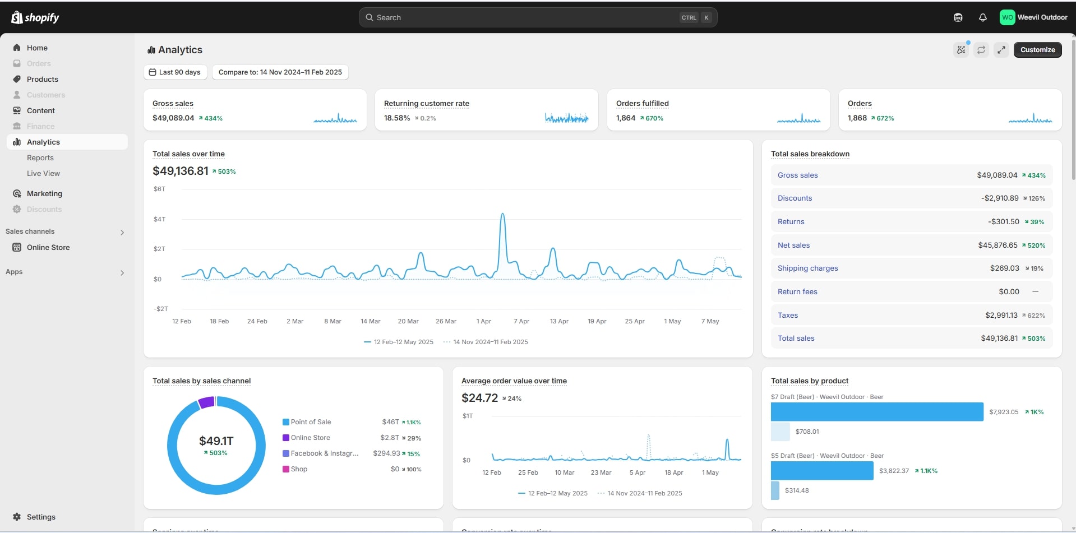
Task: Click the Home icon in sidebar
Action: (x=17, y=48)
